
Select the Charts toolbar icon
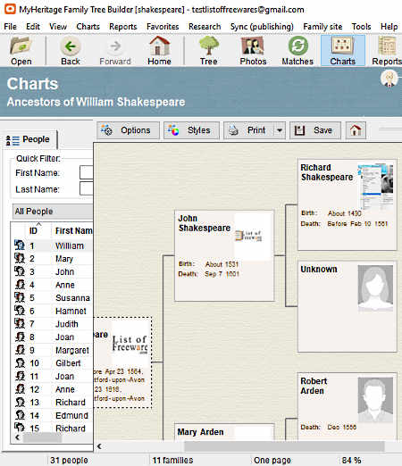343,51
